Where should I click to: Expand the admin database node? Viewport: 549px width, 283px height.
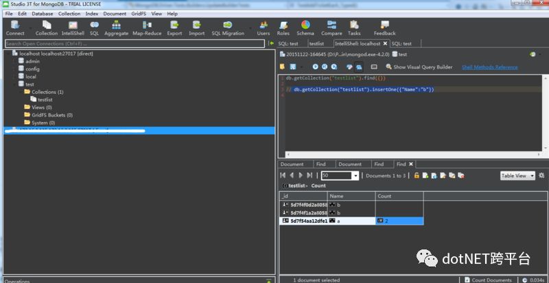coord(14,61)
